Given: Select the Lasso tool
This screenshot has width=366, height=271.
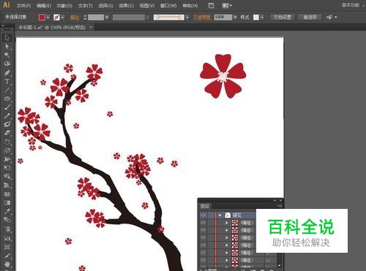Looking at the screenshot, I should [x=7, y=64].
